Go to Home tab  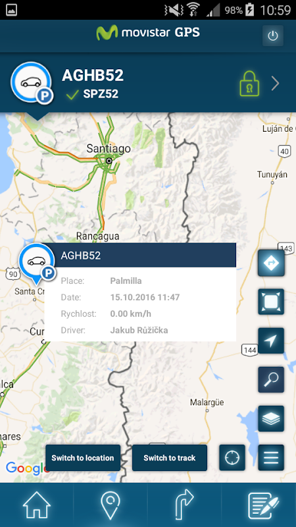point(37,505)
